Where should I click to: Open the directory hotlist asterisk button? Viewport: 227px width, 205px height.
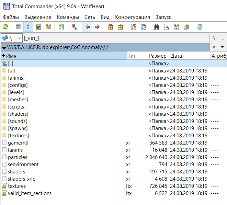214,47
